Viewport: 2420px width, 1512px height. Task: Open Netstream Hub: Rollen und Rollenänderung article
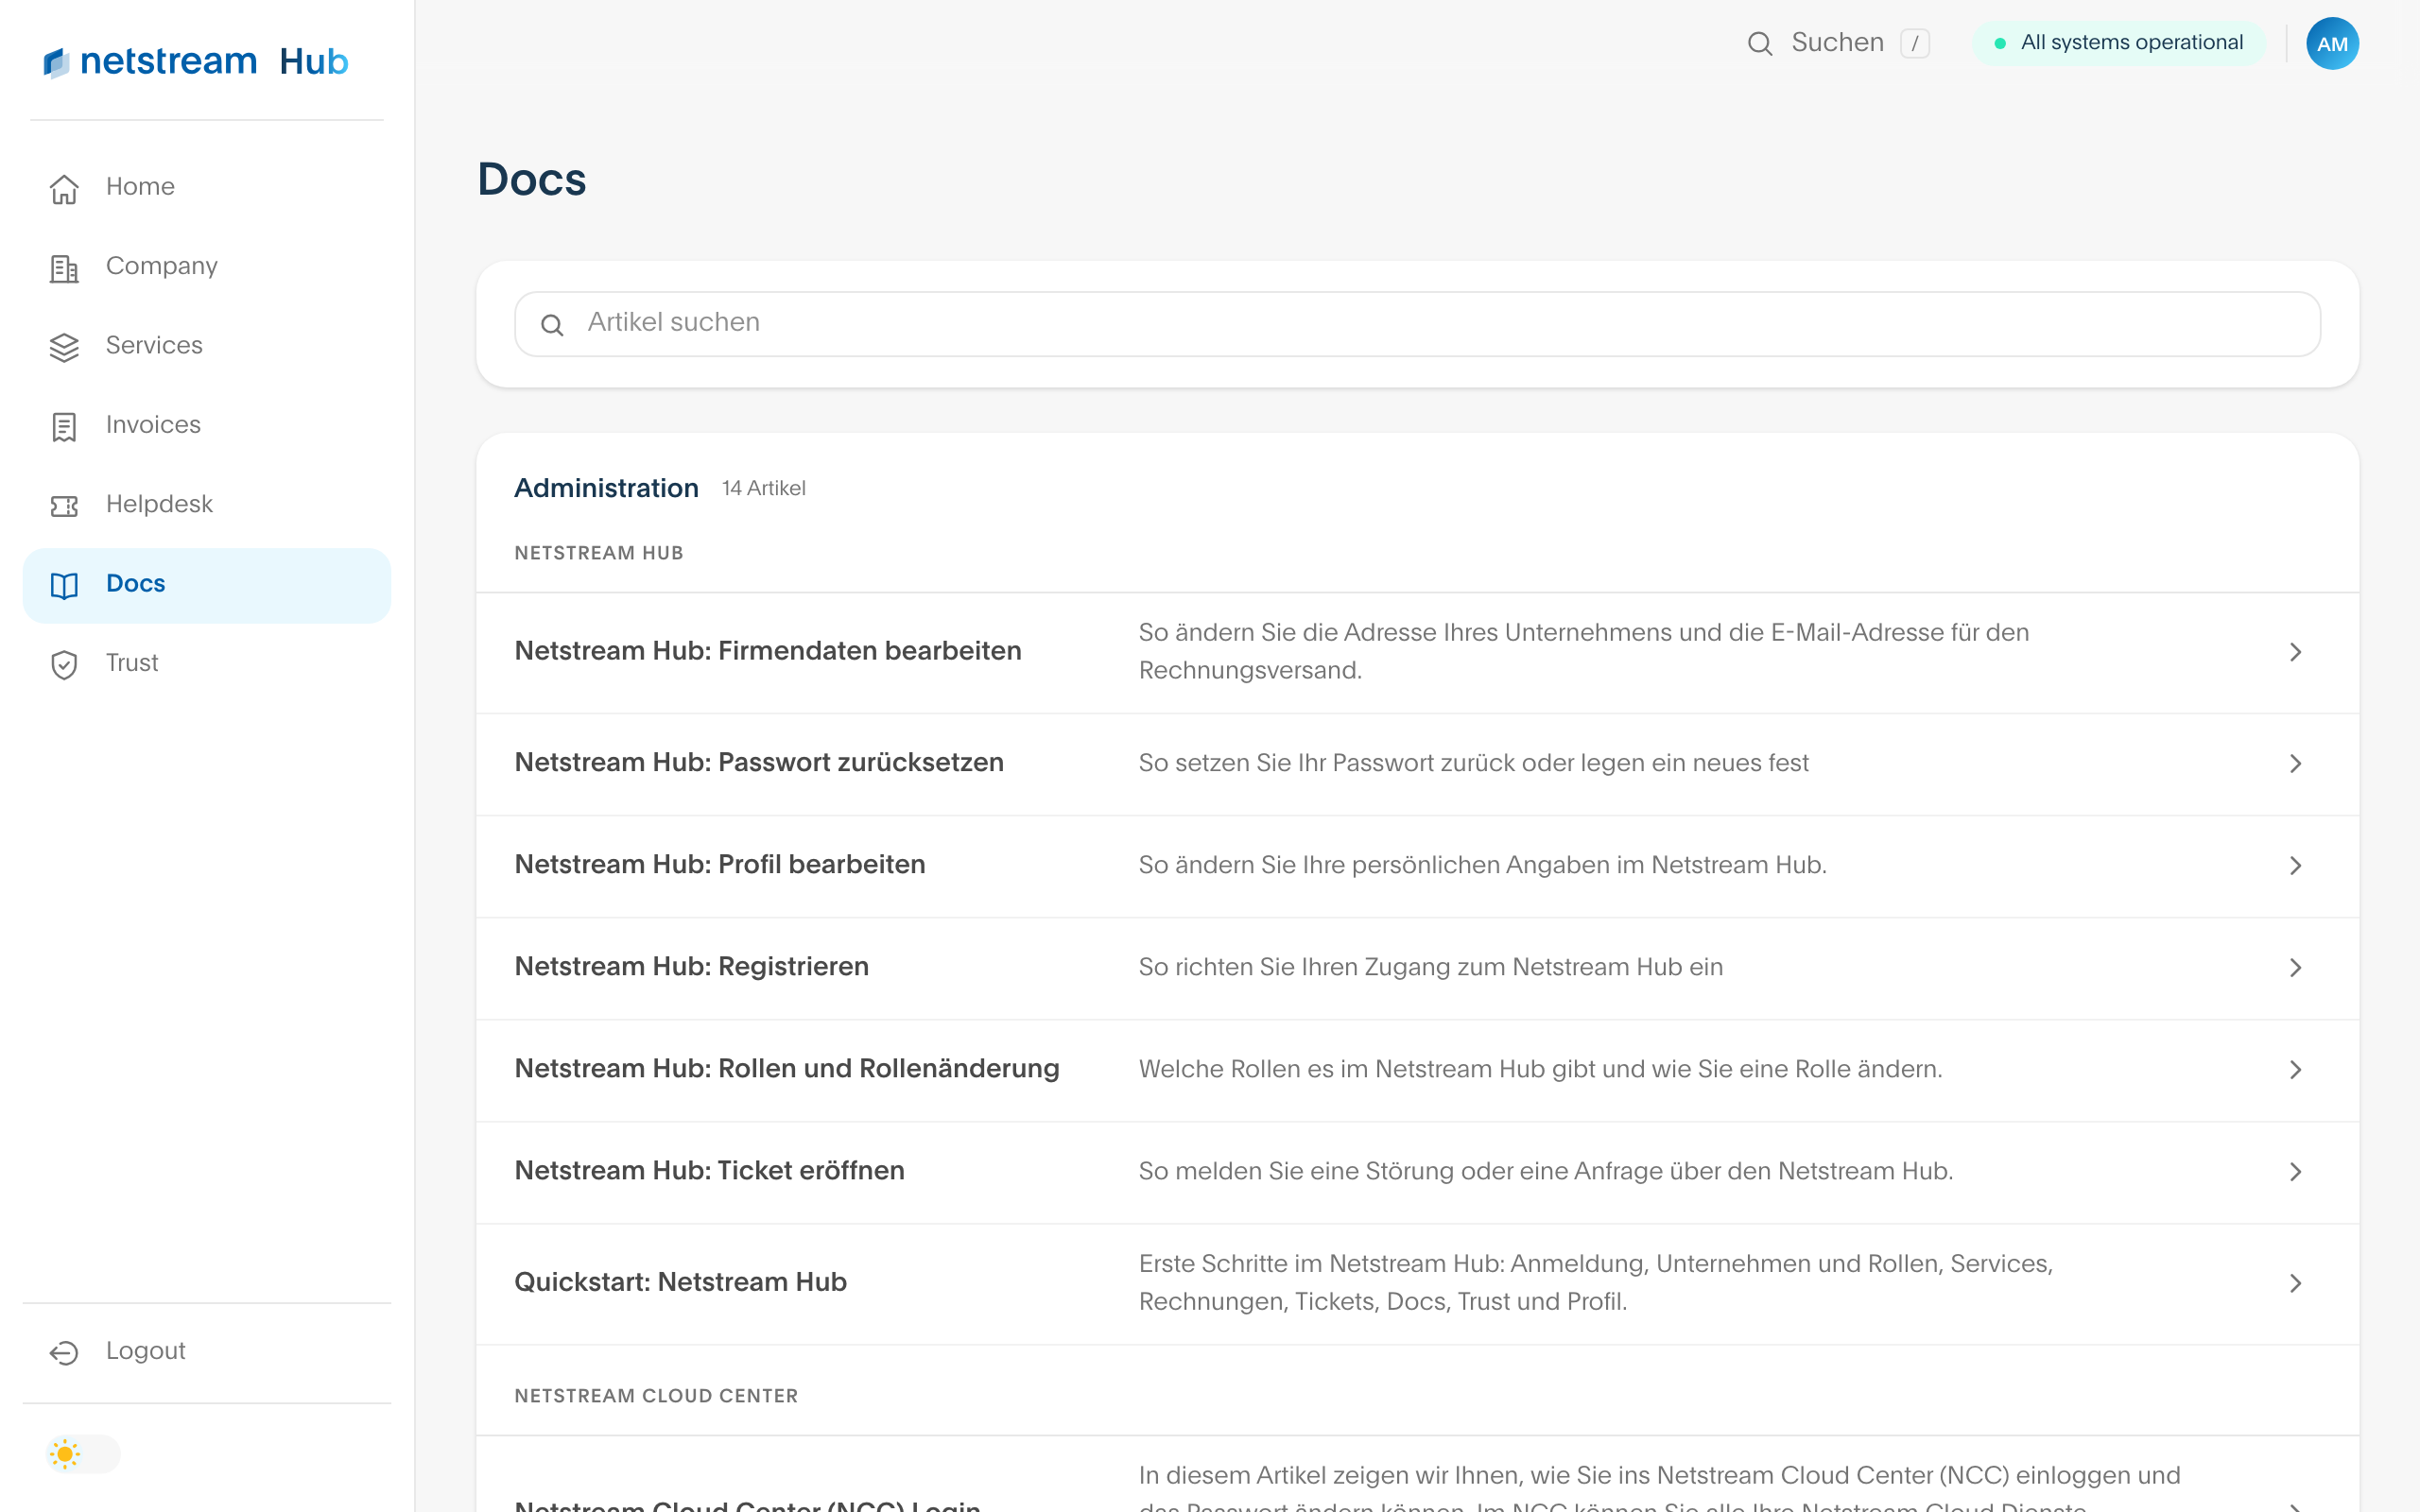click(x=1417, y=1070)
